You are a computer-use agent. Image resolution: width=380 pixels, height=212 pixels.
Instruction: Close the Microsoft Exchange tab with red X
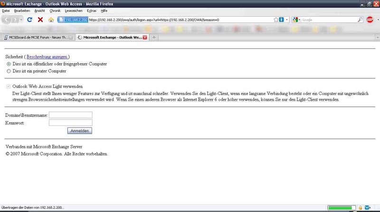click(x=145, y=38)
